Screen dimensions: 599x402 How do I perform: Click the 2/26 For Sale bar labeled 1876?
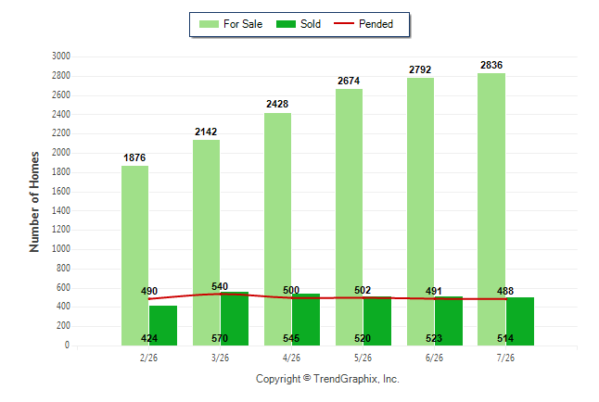(x=134, y=256)
